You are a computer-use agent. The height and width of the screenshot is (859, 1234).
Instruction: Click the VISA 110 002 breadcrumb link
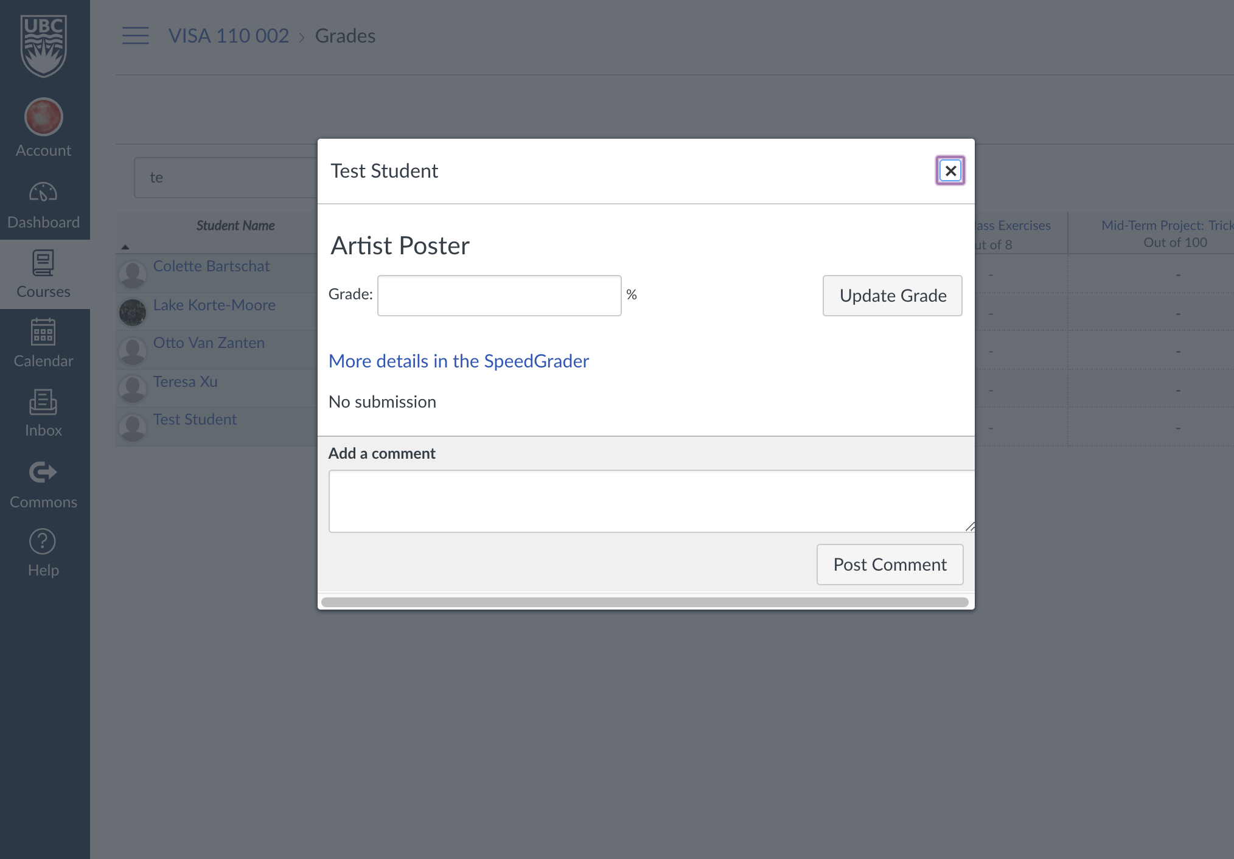[229, 36]
